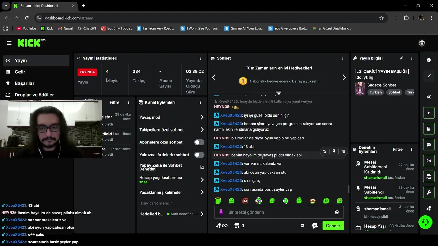Open the hamburger navigation menu
438x246 pixels.
pyautogui.click(x=9, y=43)
